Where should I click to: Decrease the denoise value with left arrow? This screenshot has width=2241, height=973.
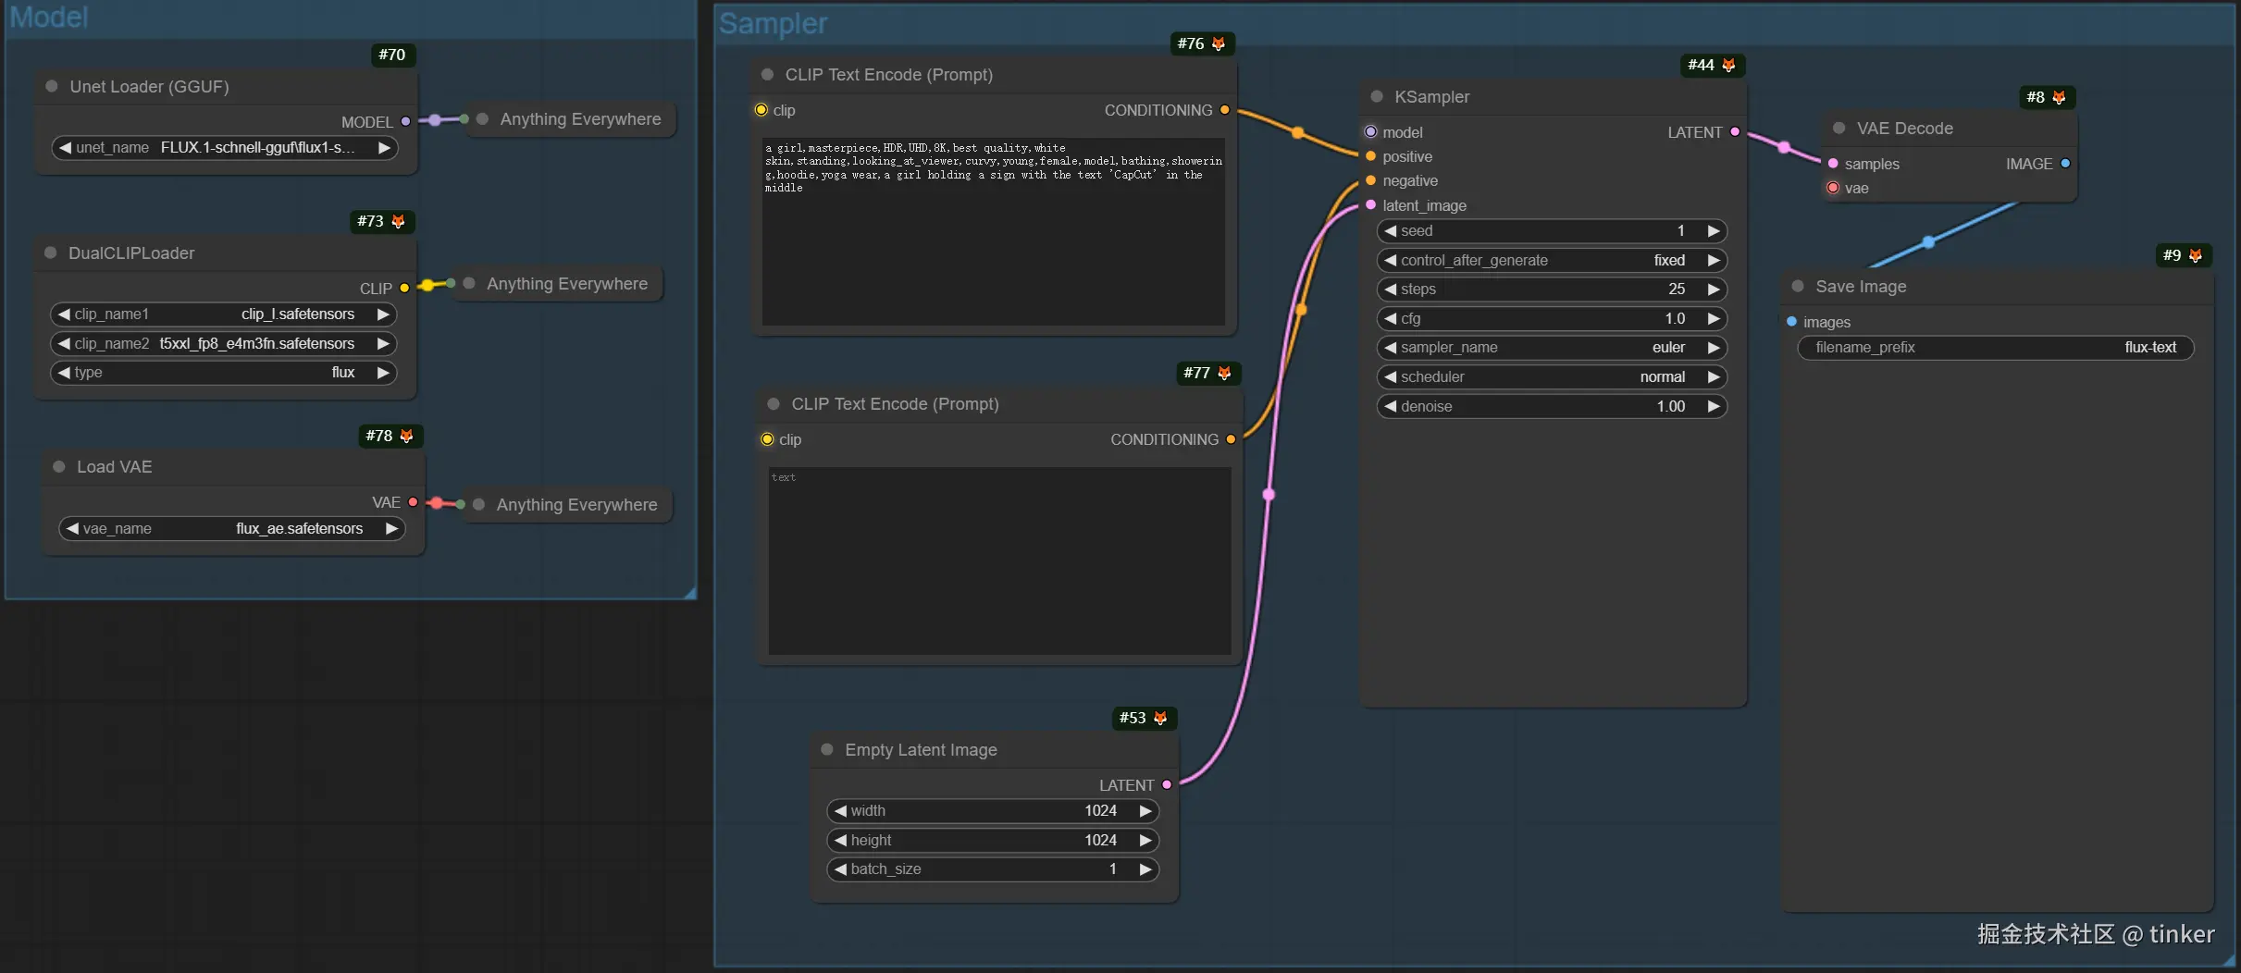1390,407
